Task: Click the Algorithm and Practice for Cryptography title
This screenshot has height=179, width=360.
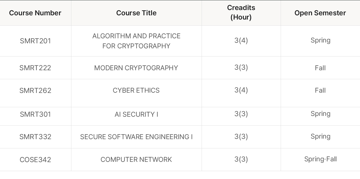Action: tap(136, 41)
